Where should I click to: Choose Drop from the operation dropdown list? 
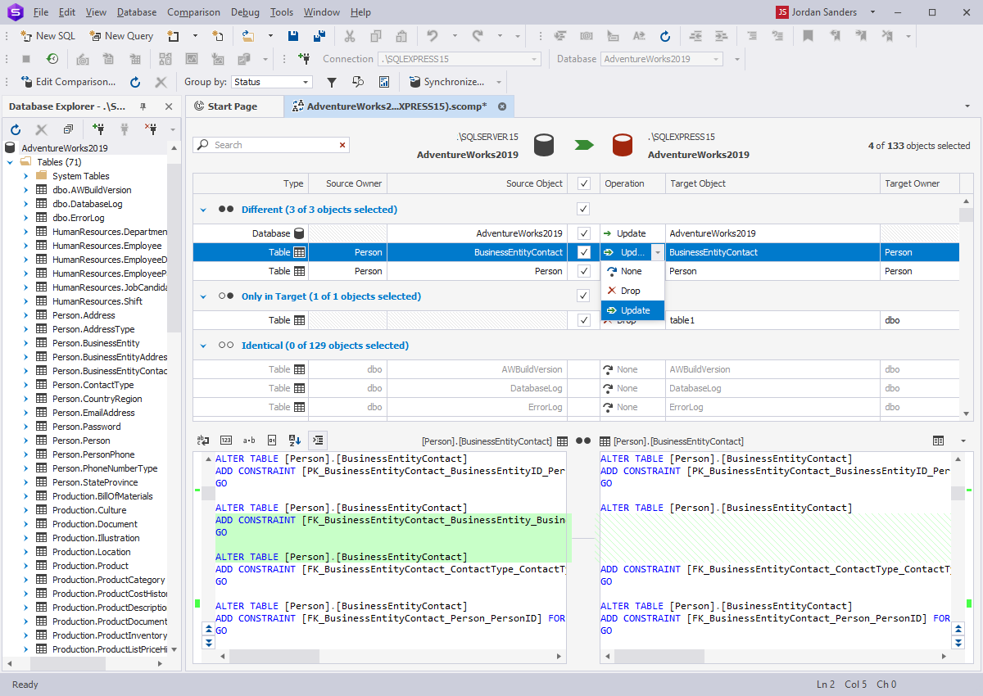tap(630, 291)
